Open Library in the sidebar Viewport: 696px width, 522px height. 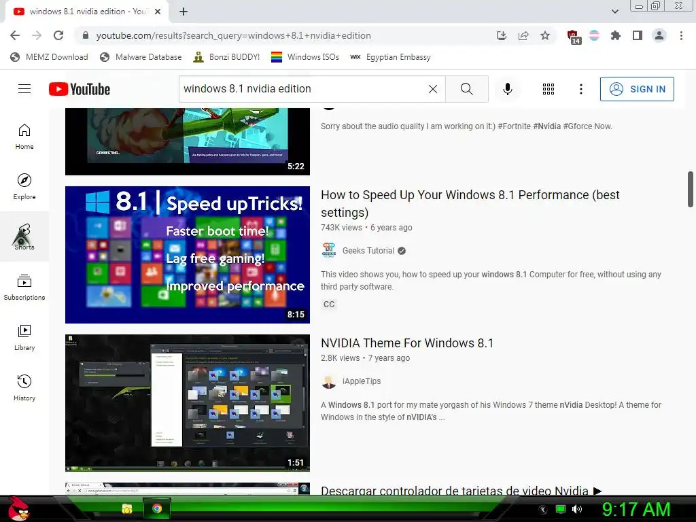coord(24,337)
